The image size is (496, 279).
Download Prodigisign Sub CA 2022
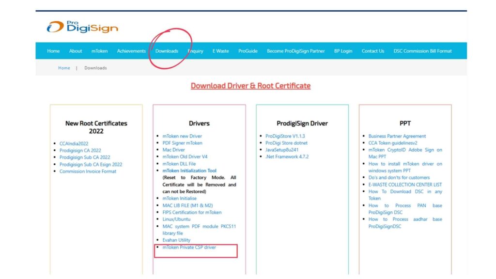click(85, 157)
